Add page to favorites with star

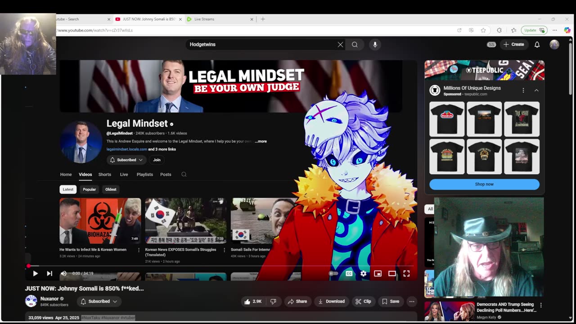click(483, 30)
